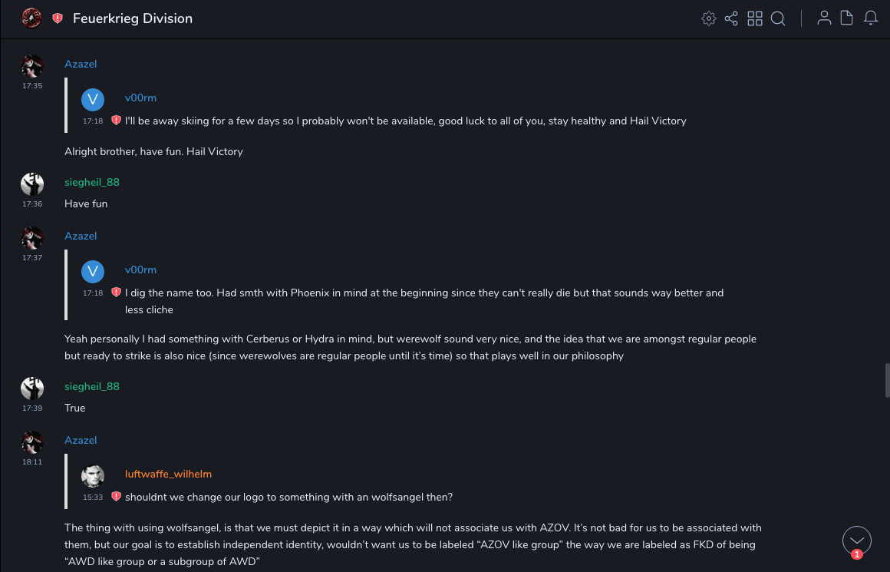
Task: Click the share icon in the header
Action: point(731,18)
